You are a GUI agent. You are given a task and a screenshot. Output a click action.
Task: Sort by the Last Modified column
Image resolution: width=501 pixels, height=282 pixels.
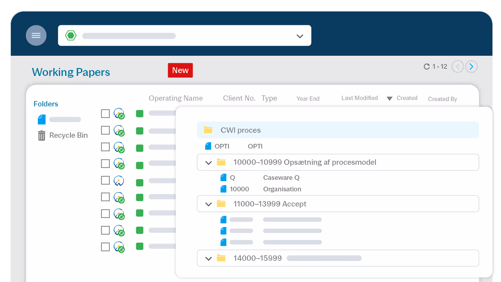pos(360,98)
